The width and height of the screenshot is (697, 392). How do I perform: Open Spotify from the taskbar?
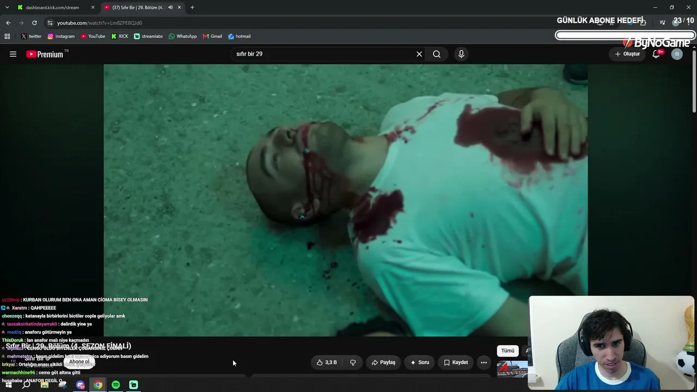tap(116, 385)
